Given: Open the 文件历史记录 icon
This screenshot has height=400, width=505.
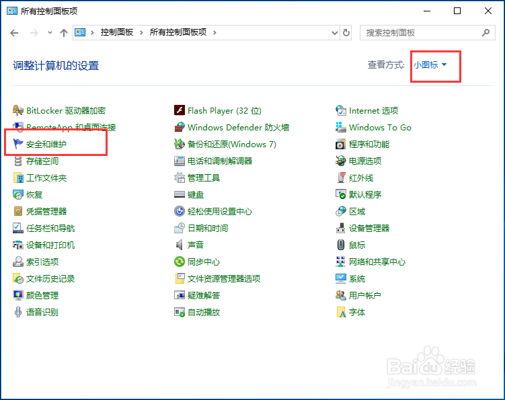Looking at the screenshot, I should point(17,278).
